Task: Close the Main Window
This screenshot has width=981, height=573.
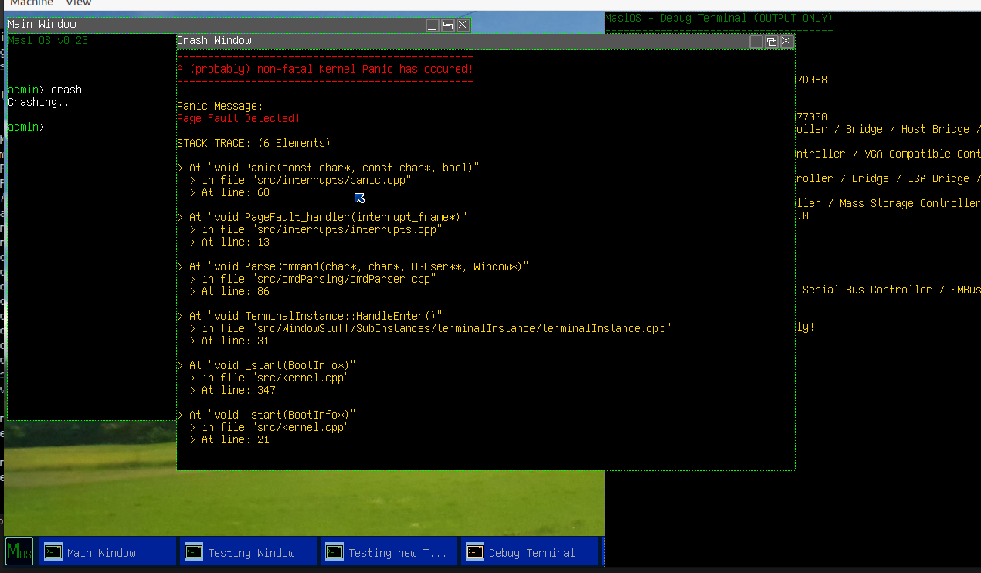Action: [x=463, y=25]
